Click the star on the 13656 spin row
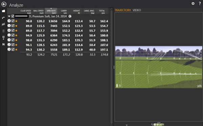This screenshot has height=126, width=203. click(x=16, y=21)
